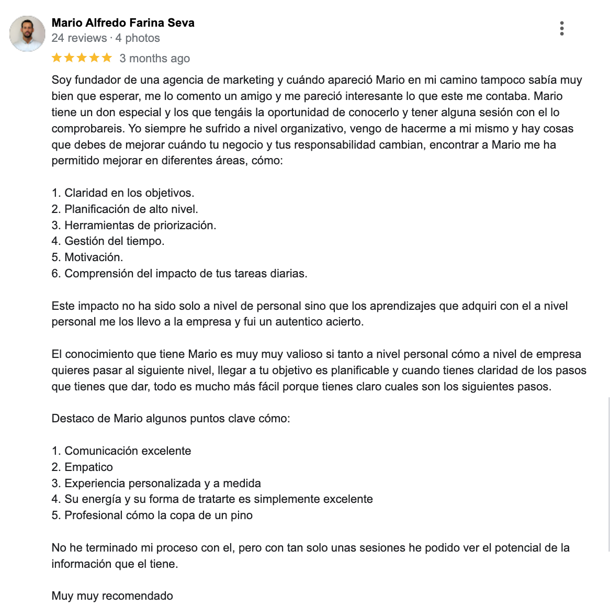
Task: Click the middle third star in the rating
Action: 82,58
